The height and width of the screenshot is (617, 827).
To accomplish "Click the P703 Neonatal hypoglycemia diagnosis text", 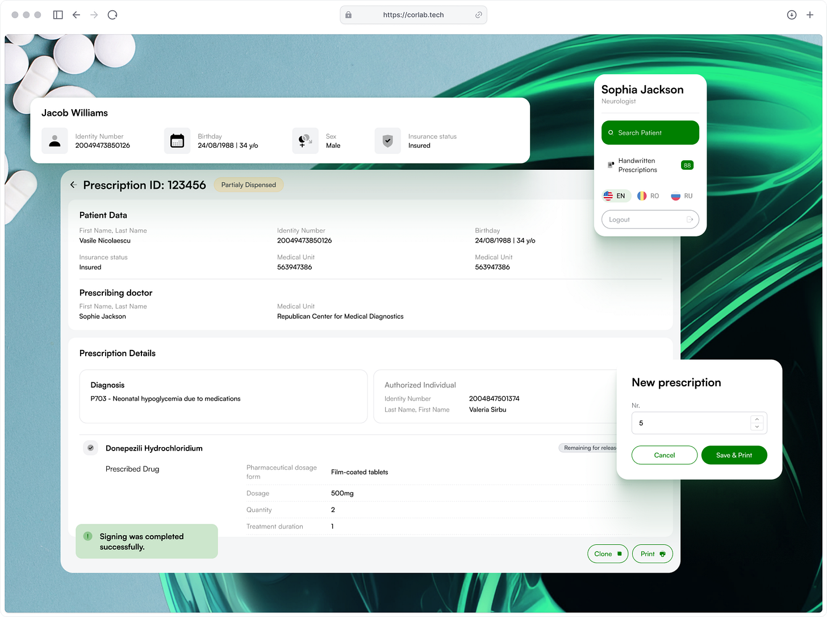I will click(x=165, y=399).
